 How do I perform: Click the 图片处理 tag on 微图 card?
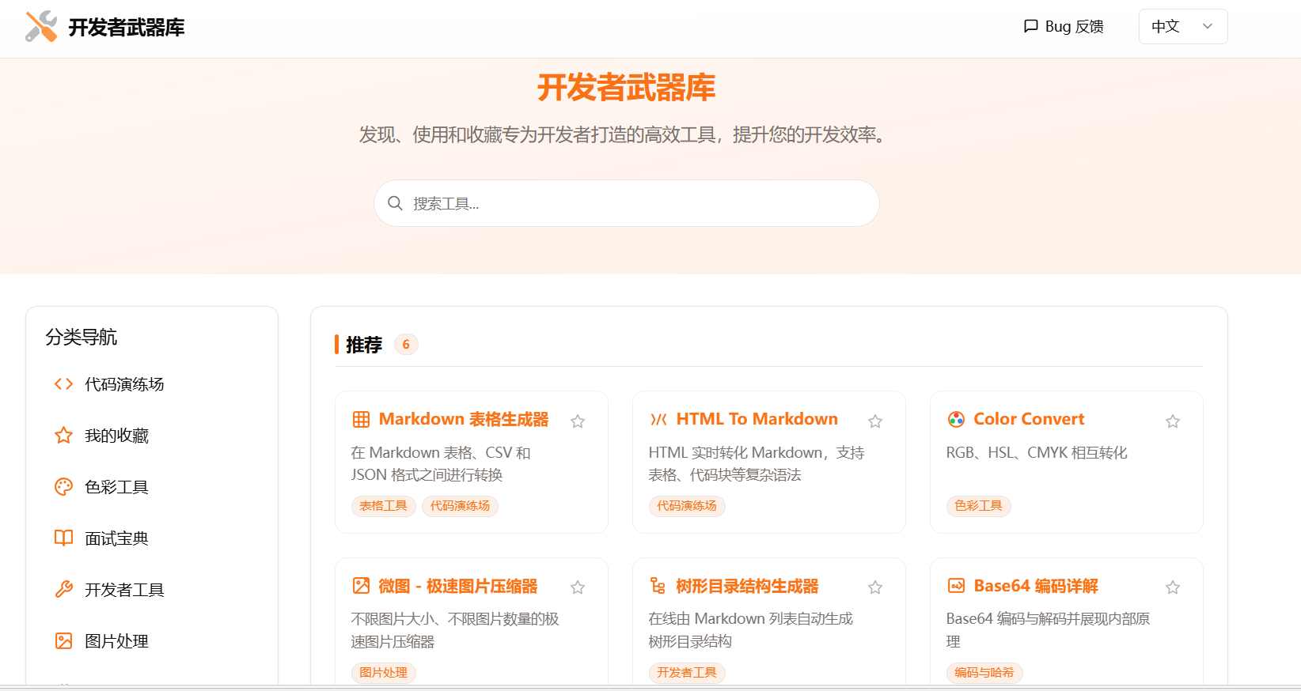click(384, 673)
